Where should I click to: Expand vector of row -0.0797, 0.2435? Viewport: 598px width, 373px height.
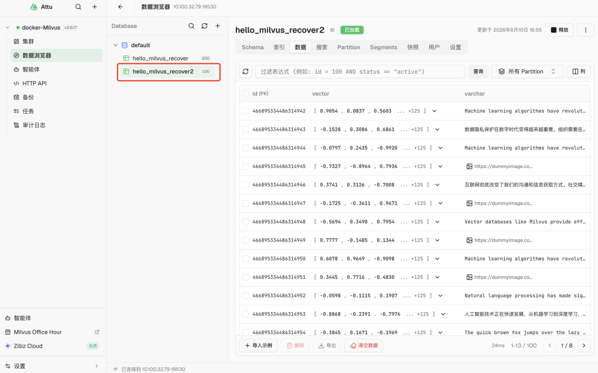(441, 148)
